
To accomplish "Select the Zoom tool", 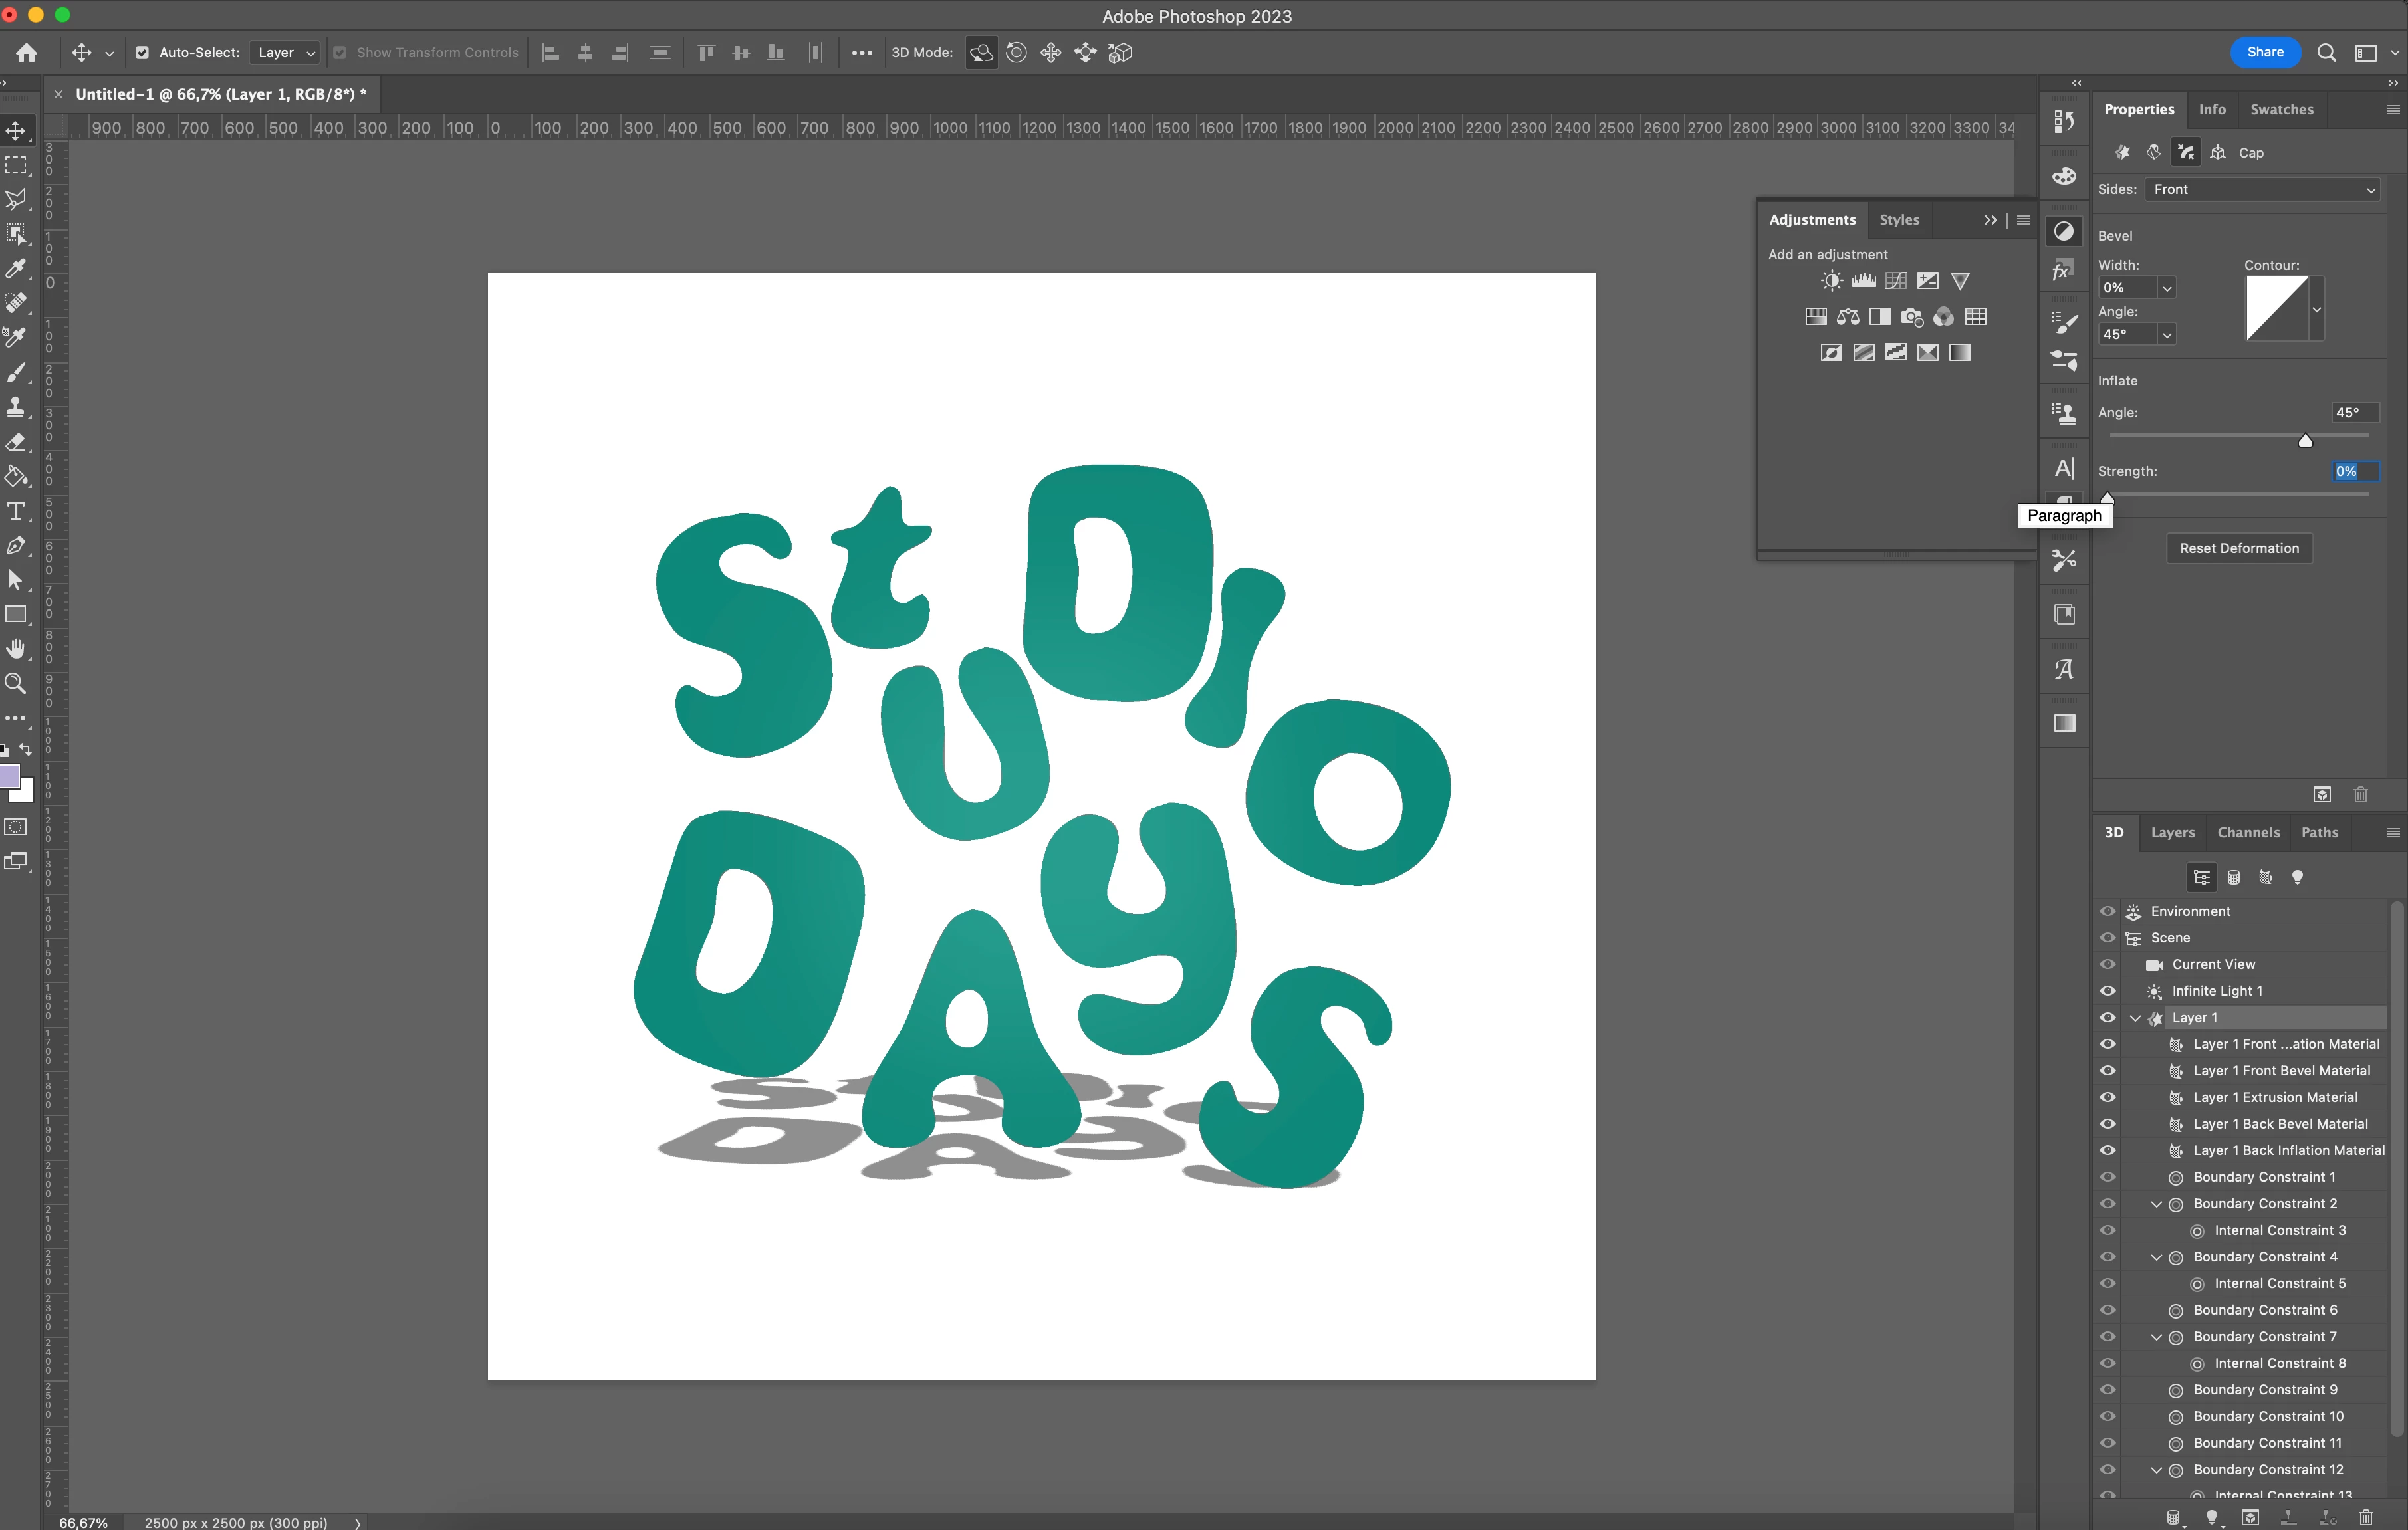I will pos(16,684).
